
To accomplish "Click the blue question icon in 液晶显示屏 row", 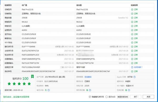I will point(132,67).
